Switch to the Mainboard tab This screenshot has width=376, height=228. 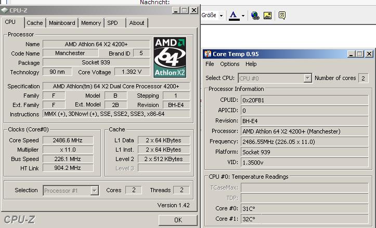click(62, 23)
